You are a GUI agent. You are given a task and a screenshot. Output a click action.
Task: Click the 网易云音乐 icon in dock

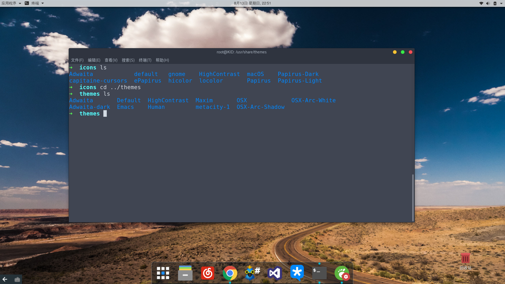[x=208, y=273]
